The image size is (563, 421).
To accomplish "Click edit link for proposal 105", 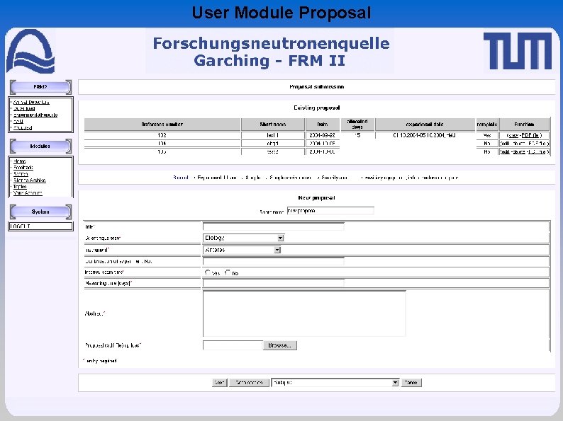I will click(504, 151).
